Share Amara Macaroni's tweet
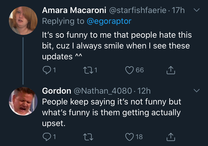This screenshot has width=208, height=146. (171, 70)
